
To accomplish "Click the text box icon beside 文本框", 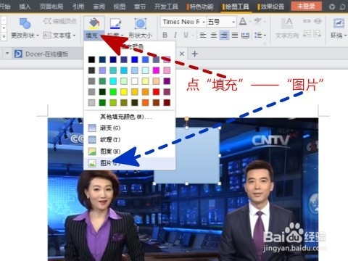I will (47, 36).
